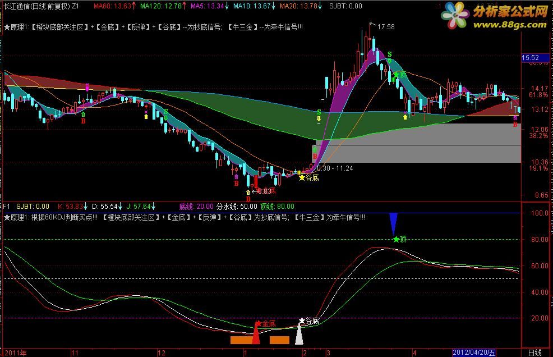Click the 顶线: 80.00 label

pyautogui.click(x=277, y=207)
